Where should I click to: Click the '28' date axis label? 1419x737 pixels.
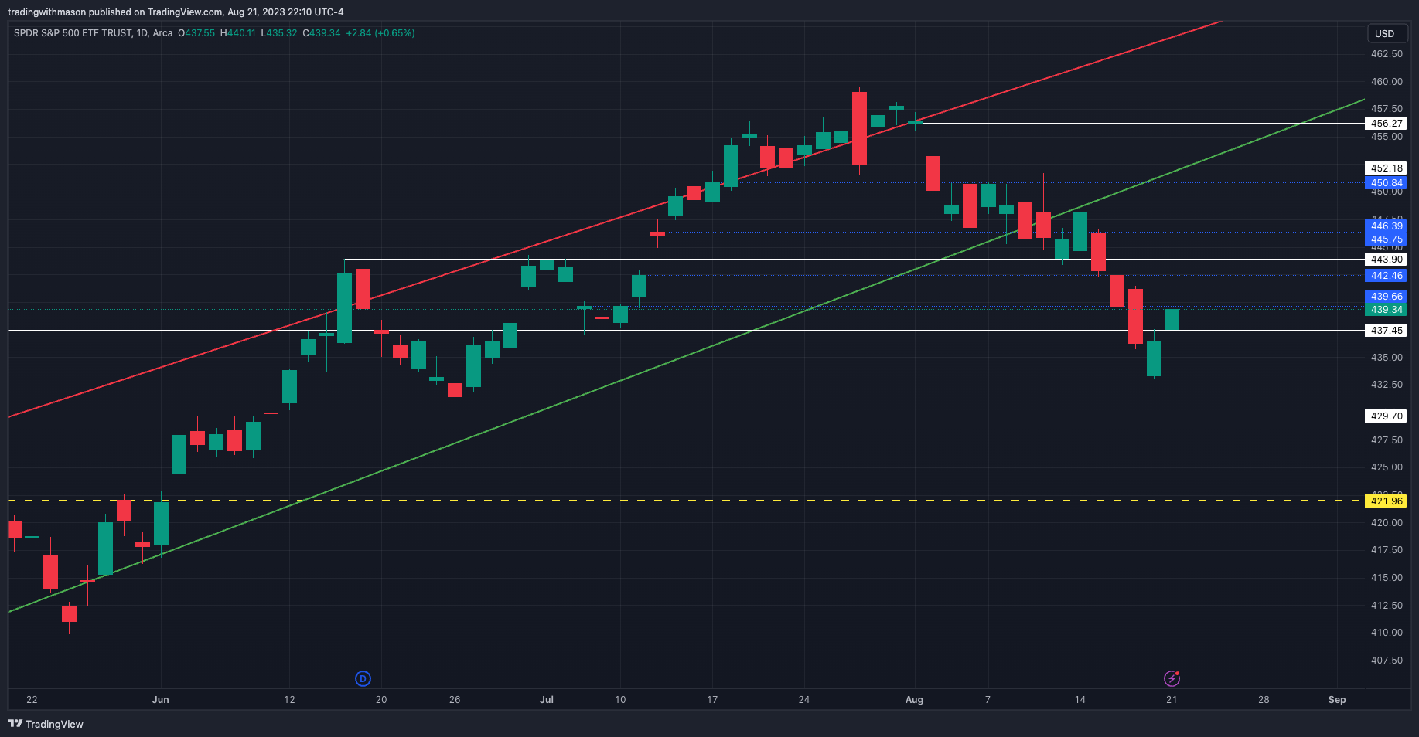click(x=1264, y=700)
